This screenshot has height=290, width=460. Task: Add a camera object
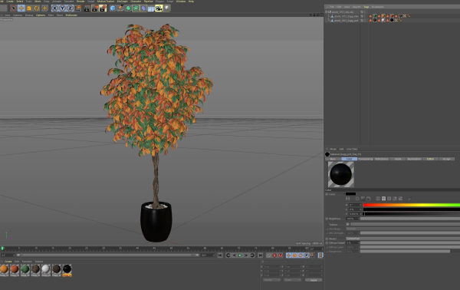pyautogui.click(x=159, y=8)
